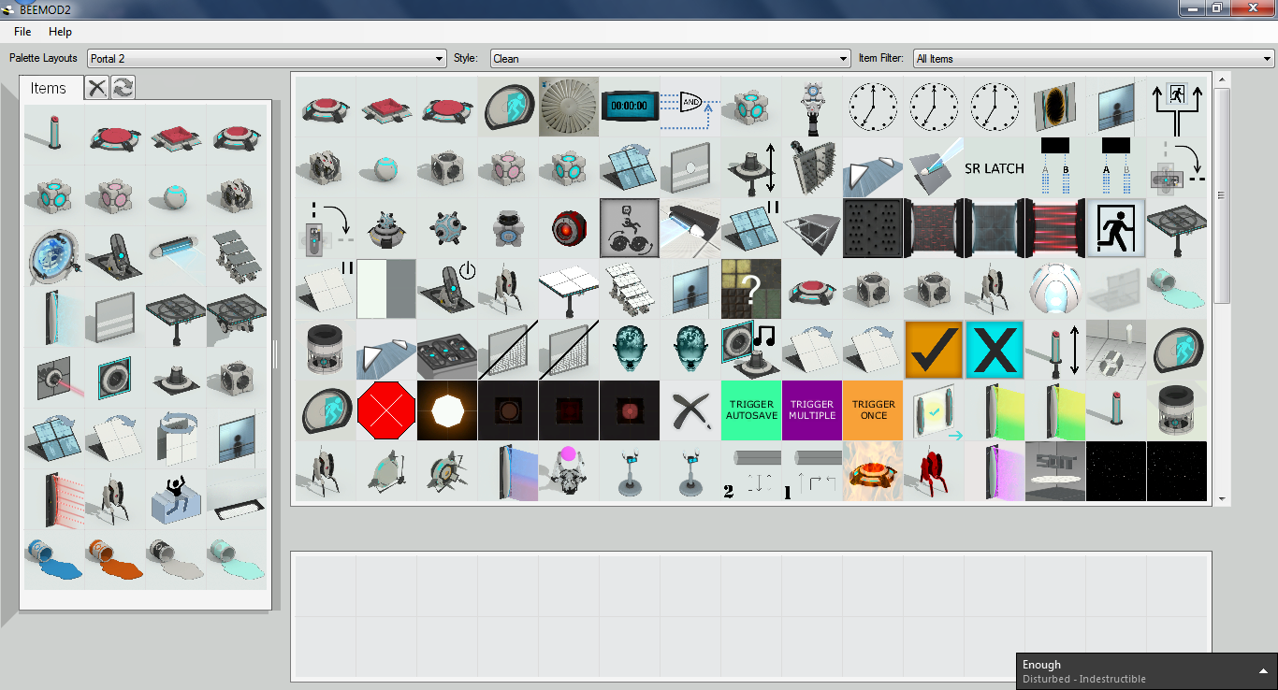Select the speaker with music note item
The width and height of the screenshot is (1278, 690).
coord(751,350)
